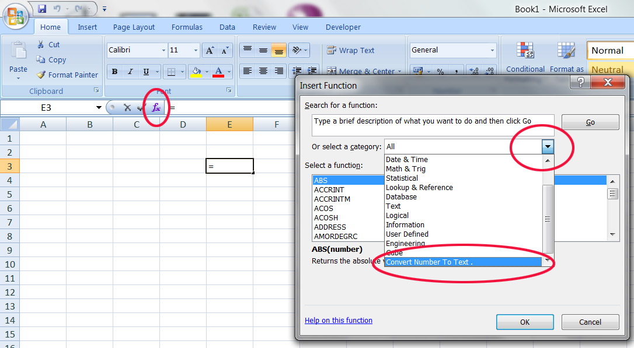Open the category dropdown arrow in Insert Function
This screenshot has height=348, width=634.
[x=547, y=147]
